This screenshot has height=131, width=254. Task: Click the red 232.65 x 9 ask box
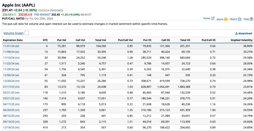click(25, 14)
